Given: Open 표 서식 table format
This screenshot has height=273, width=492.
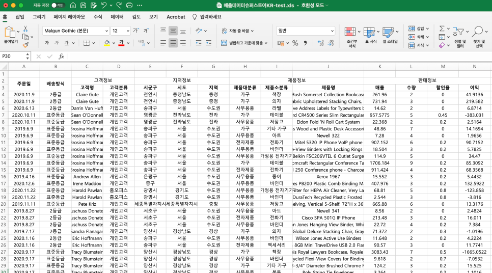Looking at the screenshot, I should tap(371, 36).
